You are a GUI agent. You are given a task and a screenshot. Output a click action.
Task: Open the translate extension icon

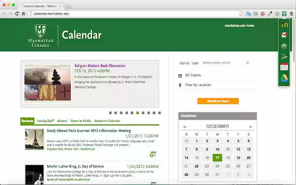[248, 13]
